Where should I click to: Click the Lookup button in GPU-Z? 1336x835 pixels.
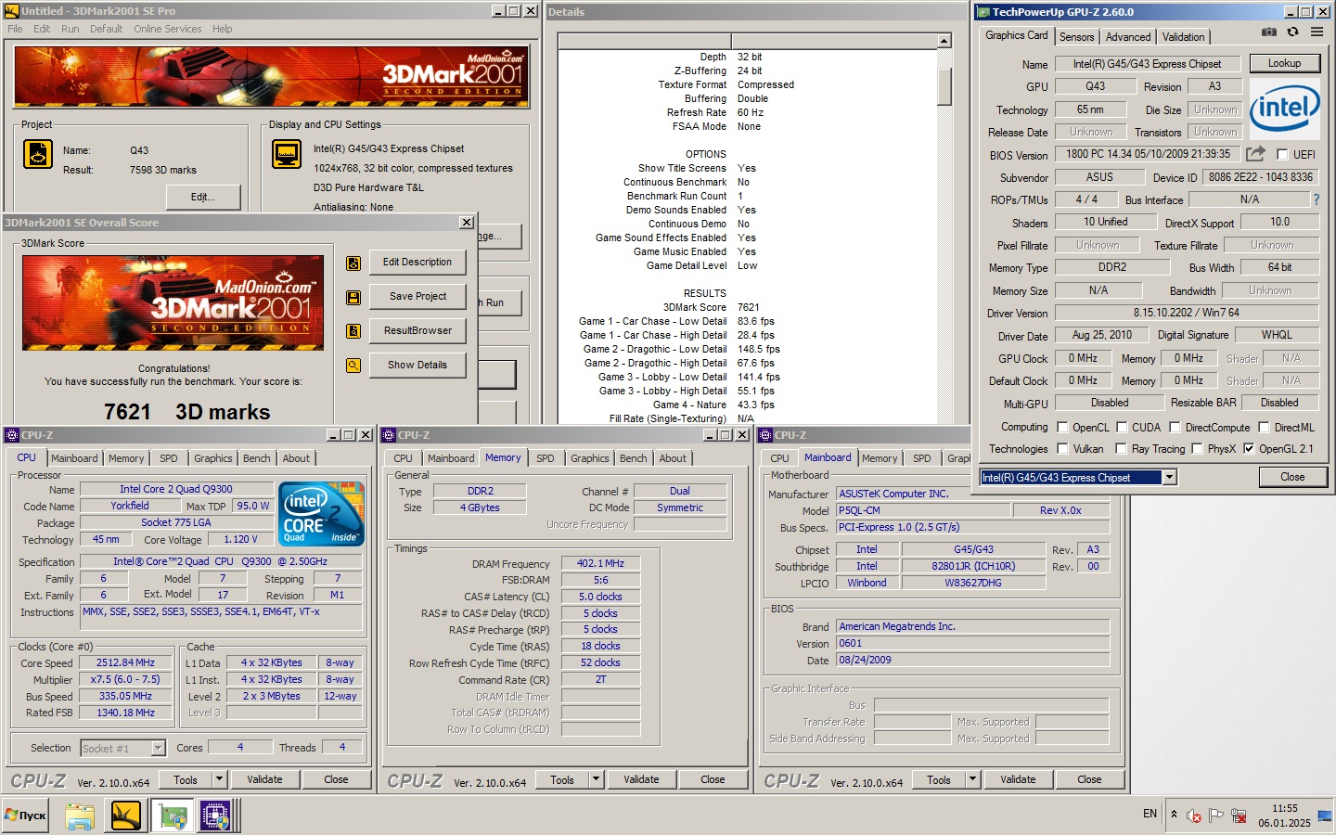[x=1284, y=63]
